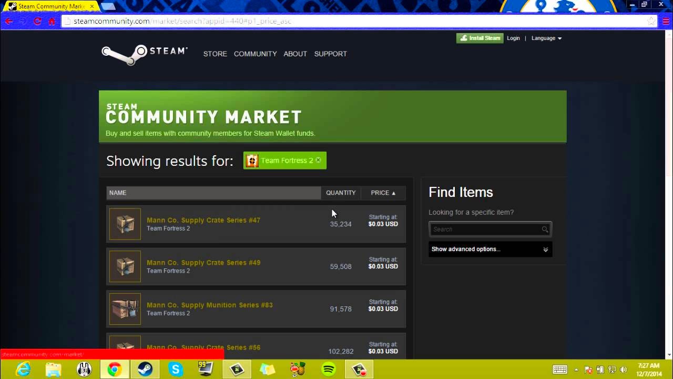This screenshot has width=673, height=379.
Task: Click the $0.03 USD price for Series #47
Action: (x=383, y=224)
